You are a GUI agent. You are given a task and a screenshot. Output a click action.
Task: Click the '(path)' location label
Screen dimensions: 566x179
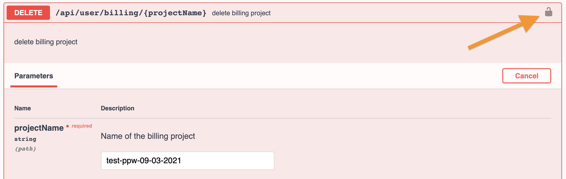pos(25,149)
